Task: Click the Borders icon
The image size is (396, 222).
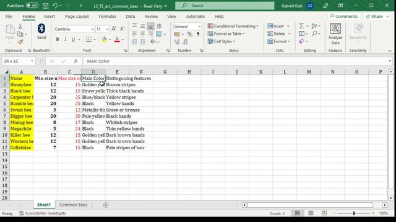Action: pos(88,39)
